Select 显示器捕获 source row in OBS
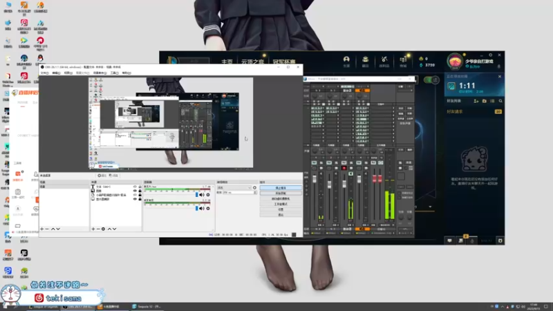553x311 pixels. (116, 199)
